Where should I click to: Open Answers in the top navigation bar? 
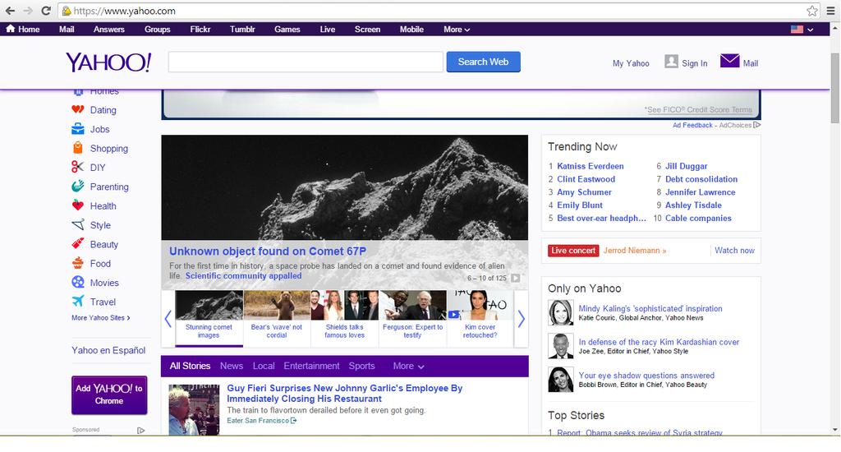tap(109, 30)
